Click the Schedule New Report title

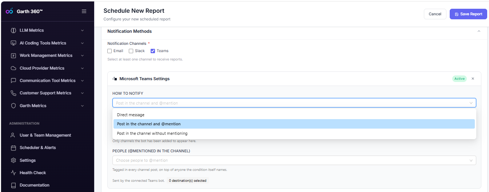[134, 11]
